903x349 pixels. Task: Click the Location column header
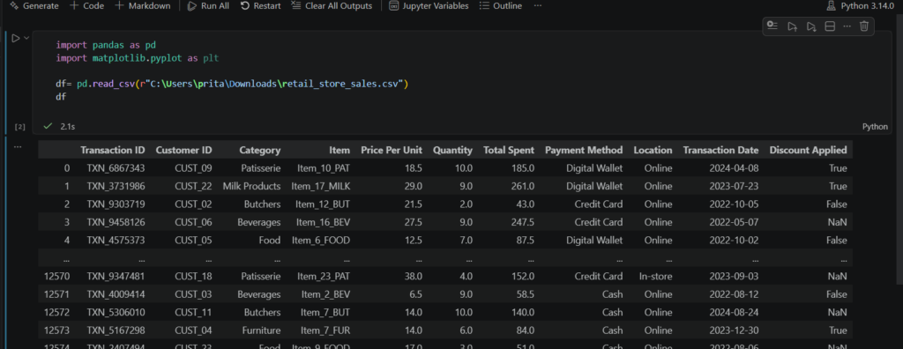tap(653, 150)
